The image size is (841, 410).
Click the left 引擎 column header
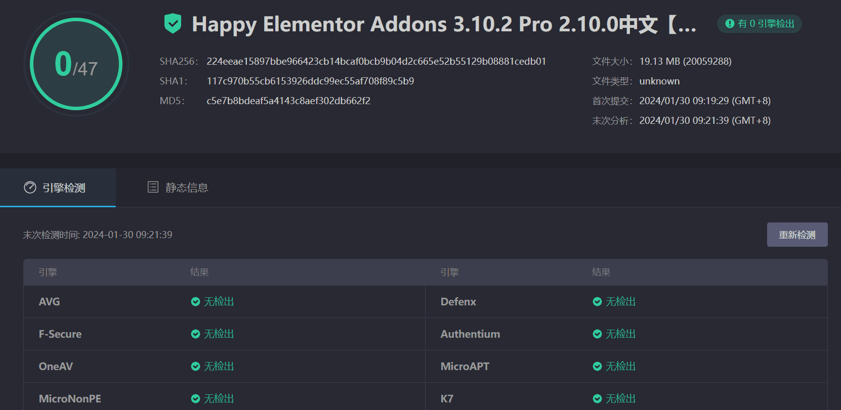(x=48, y=272)
